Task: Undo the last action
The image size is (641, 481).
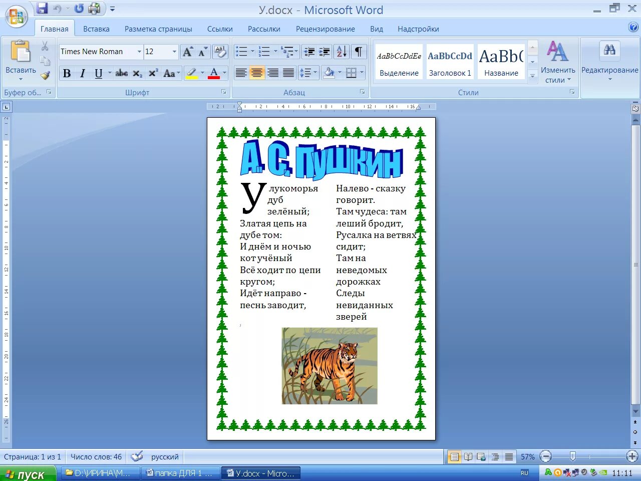Action: click(57, 9)
